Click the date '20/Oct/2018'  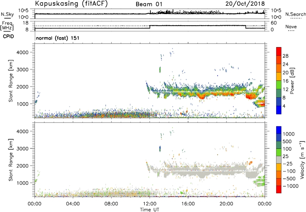(245, 4)
